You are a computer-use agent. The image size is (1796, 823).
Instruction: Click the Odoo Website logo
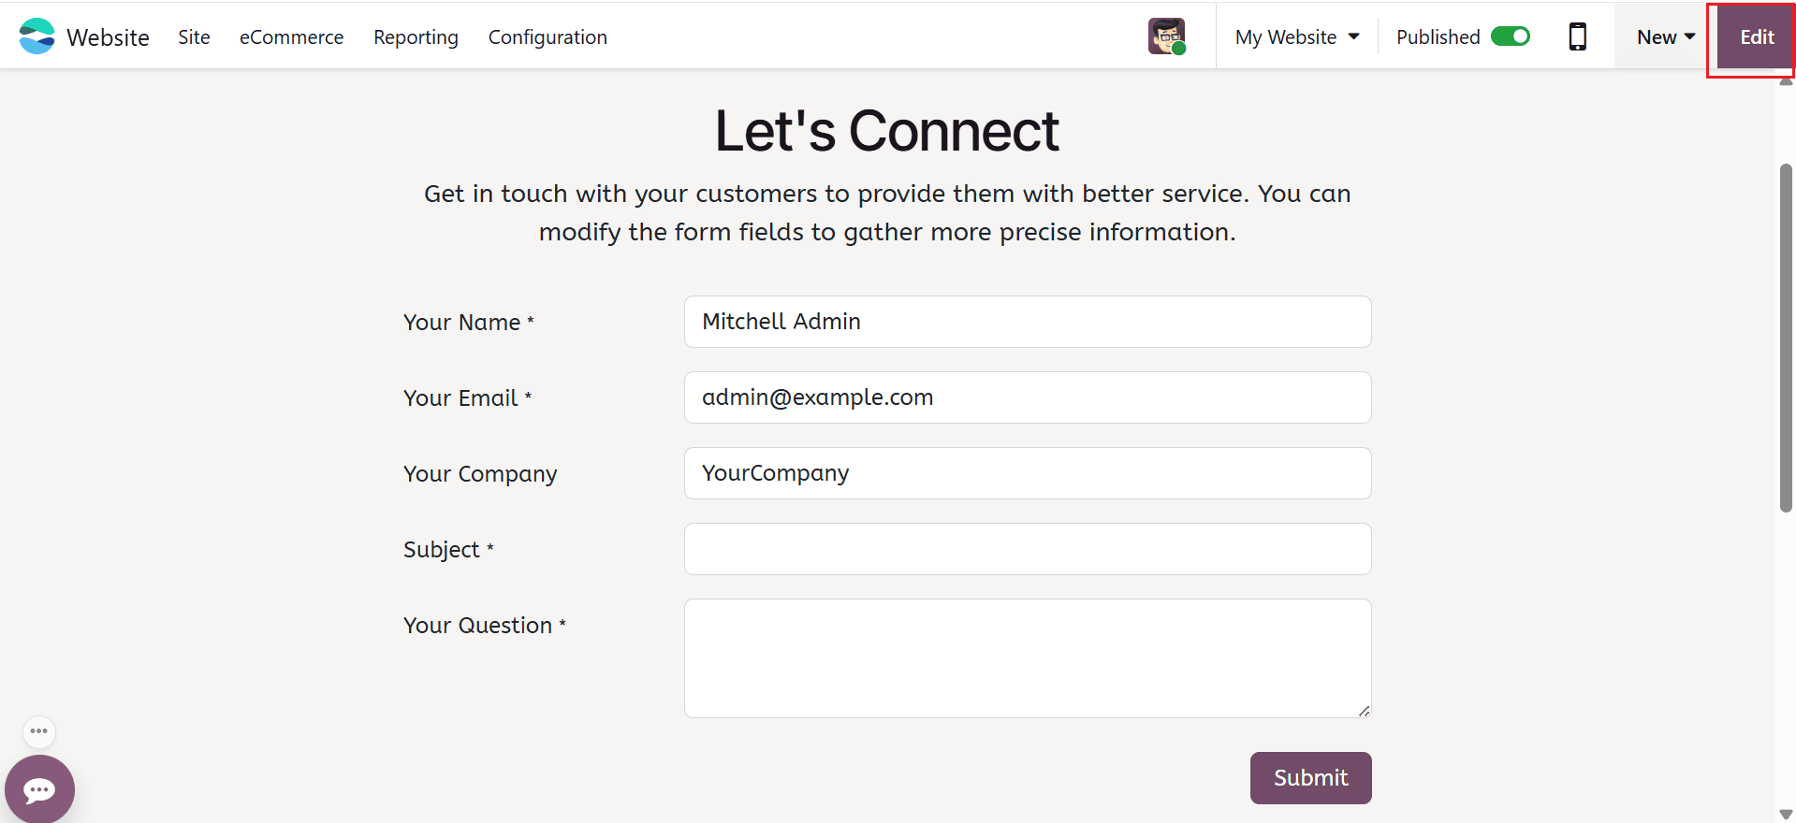coord(37,36)
